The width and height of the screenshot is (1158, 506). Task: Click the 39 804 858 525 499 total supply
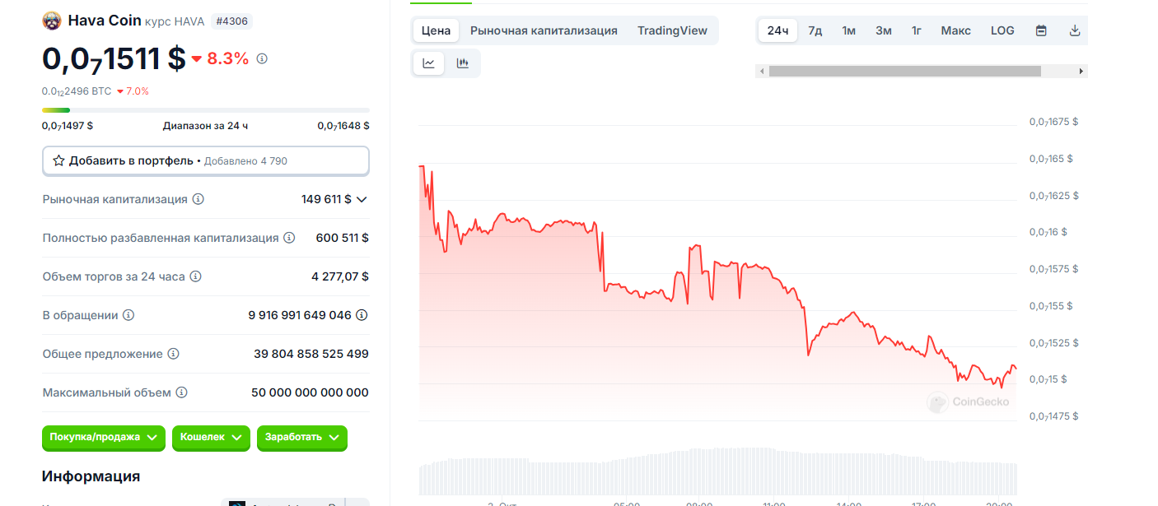click(311, 354)
